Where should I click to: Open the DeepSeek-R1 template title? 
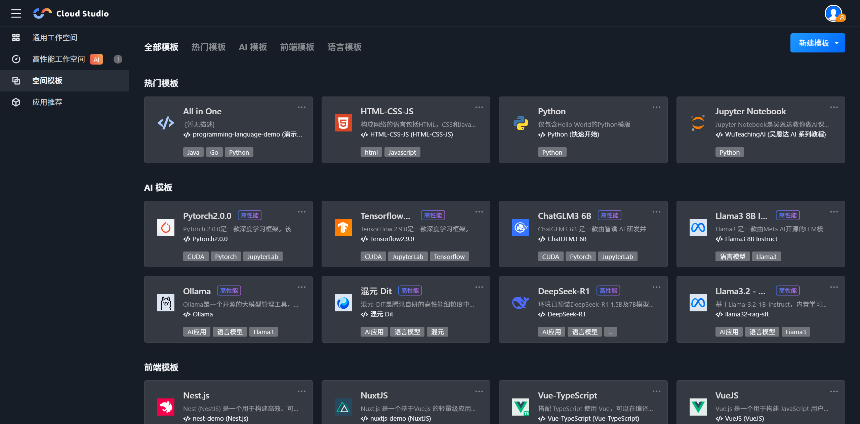click(564, 291)
